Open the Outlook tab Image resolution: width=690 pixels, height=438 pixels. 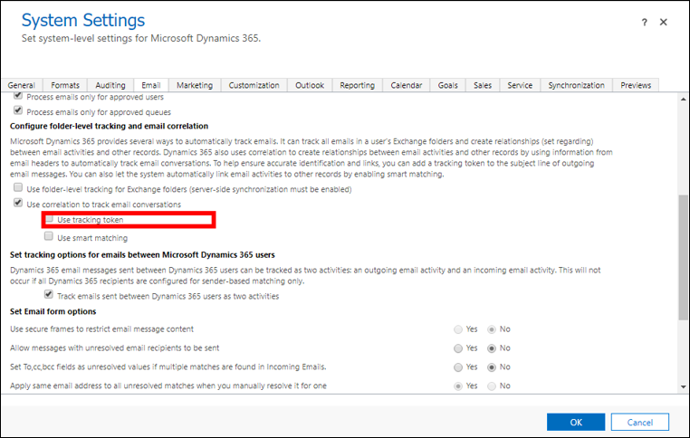tap(310, 85)
